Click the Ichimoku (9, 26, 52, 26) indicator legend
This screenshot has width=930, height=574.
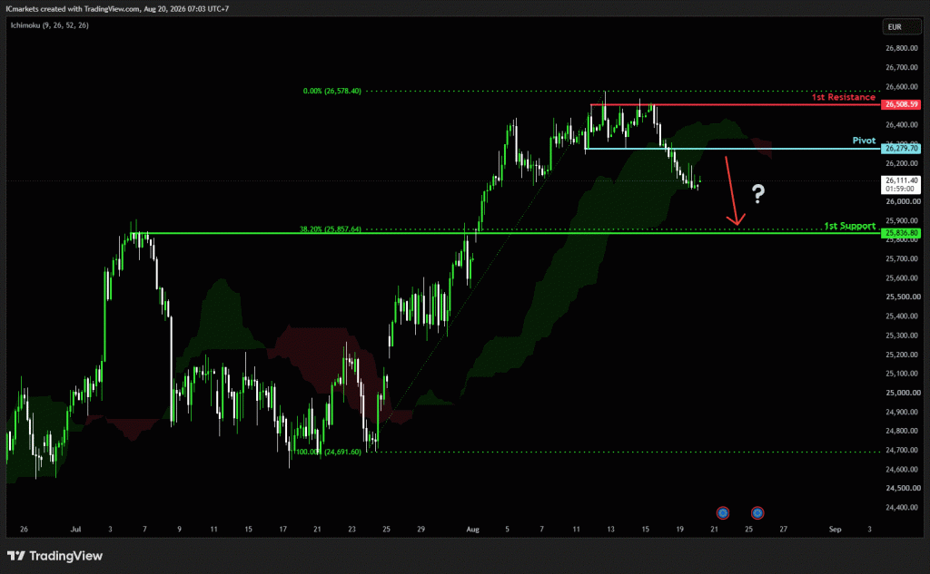[x=50, y=25]
